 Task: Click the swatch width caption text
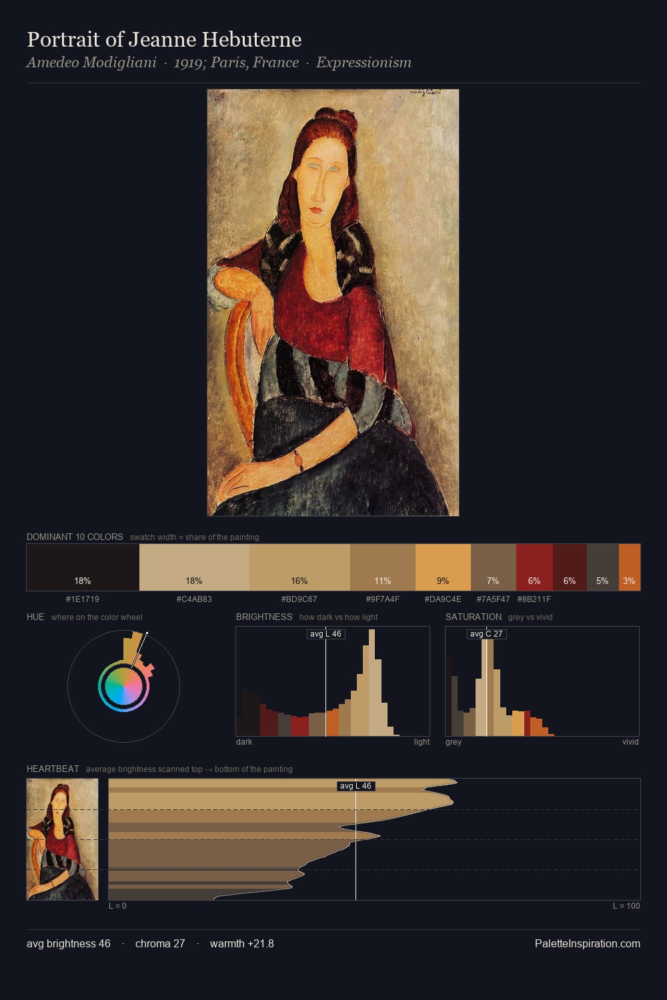[195, 537]
